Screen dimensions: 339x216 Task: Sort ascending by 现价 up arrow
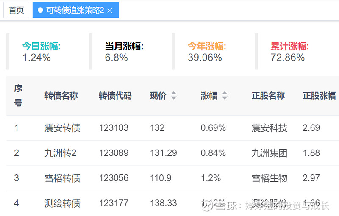click(174, 93)
